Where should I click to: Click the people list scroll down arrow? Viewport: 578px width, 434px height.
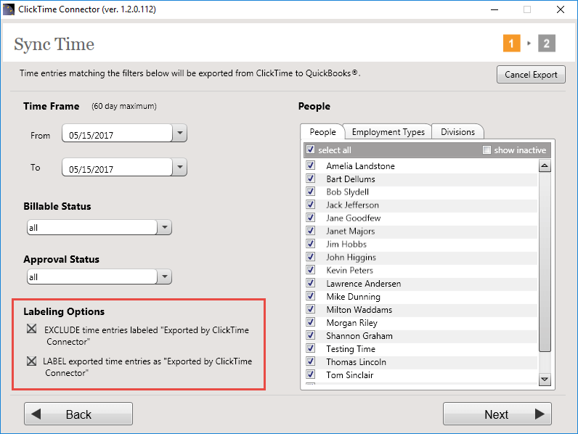click(545, 379)
